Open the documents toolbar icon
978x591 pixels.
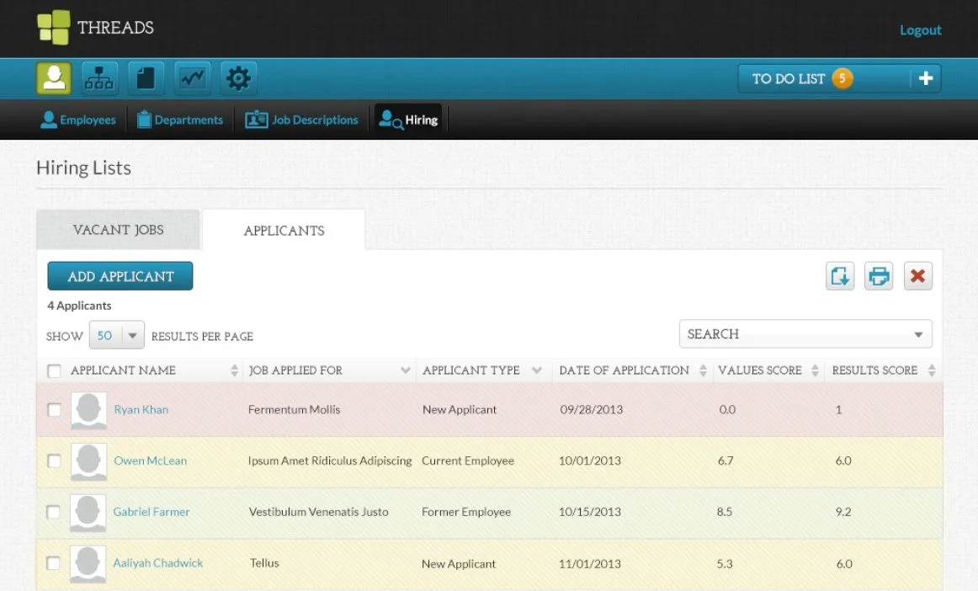pyautogui.click(x=146, y=78)
